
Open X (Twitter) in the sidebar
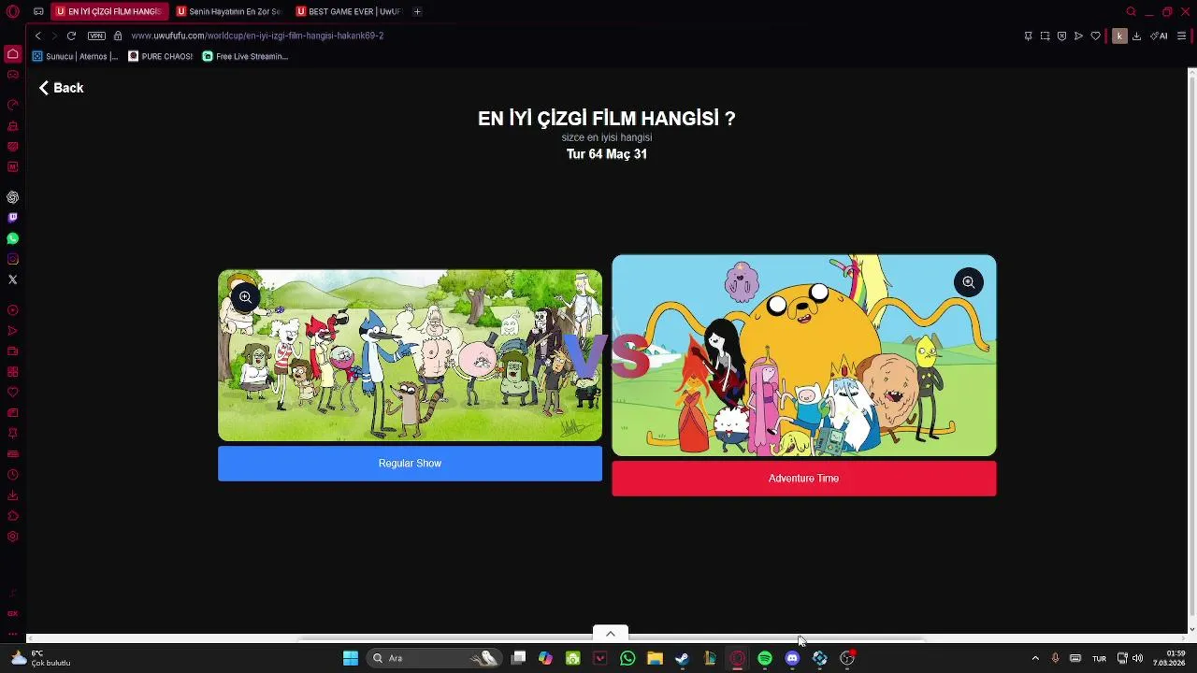point(12,279)
